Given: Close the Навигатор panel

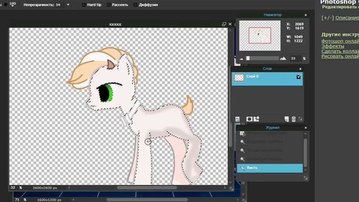Looking at the screenshot, I should pos(306,15).
